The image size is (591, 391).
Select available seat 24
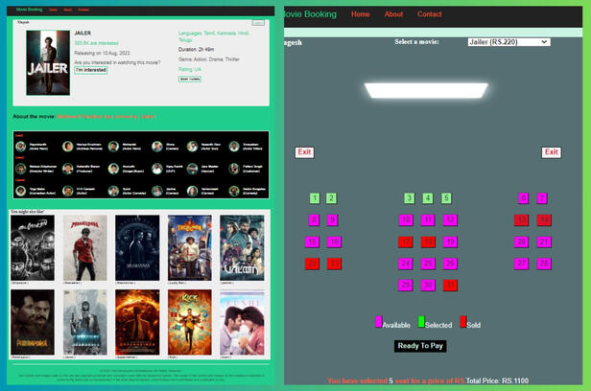[x=406, y=264]
